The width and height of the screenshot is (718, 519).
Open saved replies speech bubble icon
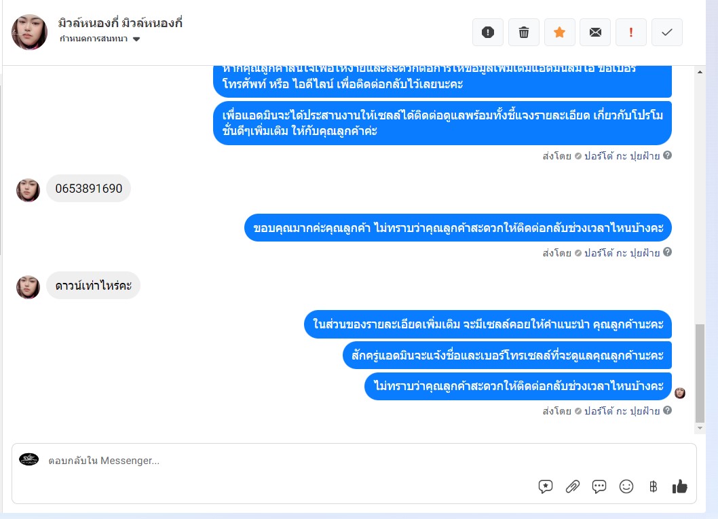599,486
